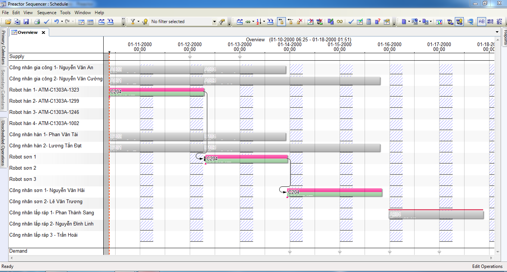Expand the funnel filter dropdown arrow
Image resolution: width=507 pixels, height=272 pixels.
tap(138, 22)
